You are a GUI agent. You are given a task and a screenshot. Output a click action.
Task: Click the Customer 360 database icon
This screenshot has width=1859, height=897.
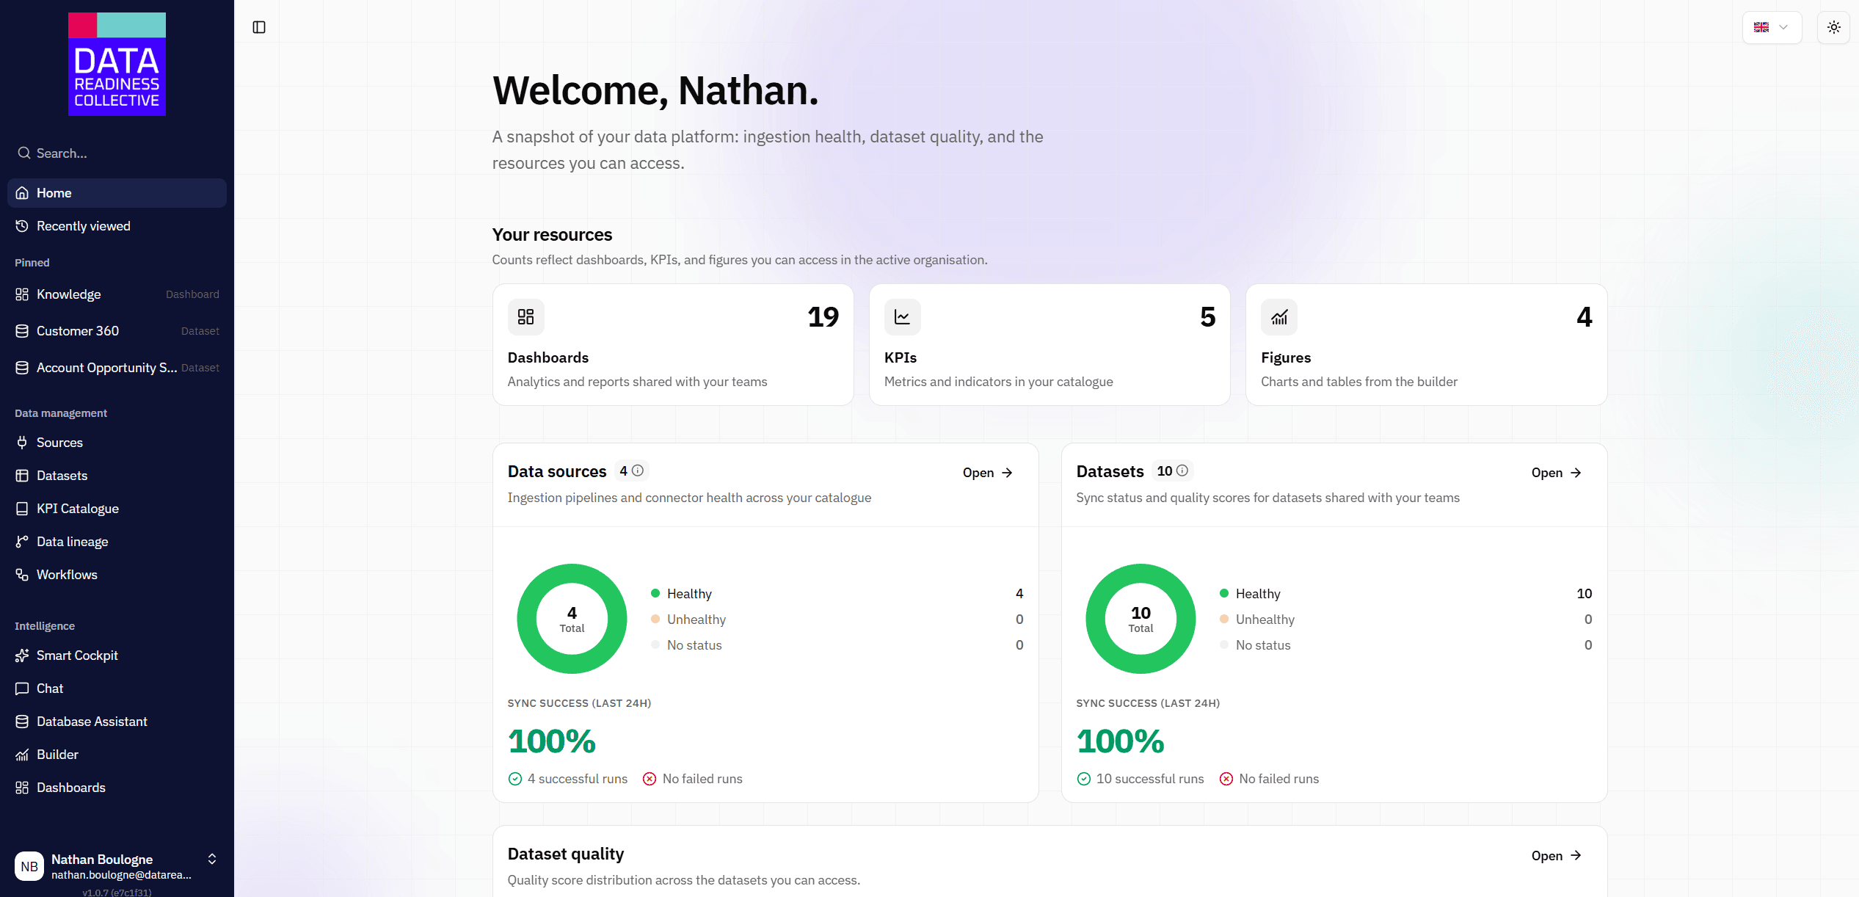tap(22, 331)
